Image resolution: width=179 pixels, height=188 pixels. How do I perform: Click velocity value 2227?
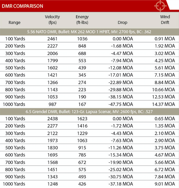pyautogui.click(x=52, y=46)
